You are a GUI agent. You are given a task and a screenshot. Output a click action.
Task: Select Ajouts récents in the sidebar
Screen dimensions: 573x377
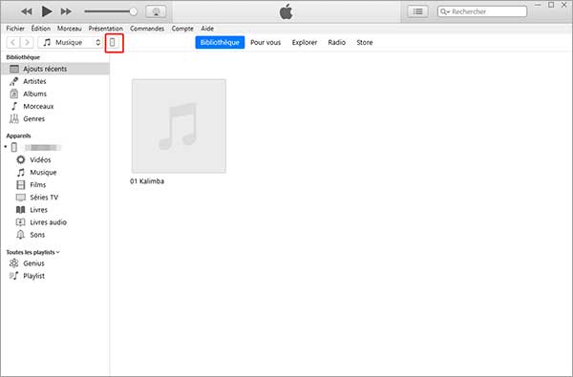pyautogui.click(x=55, y=69)
